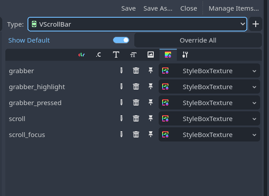Open the Icons theme tab

(x=151, y=55)
